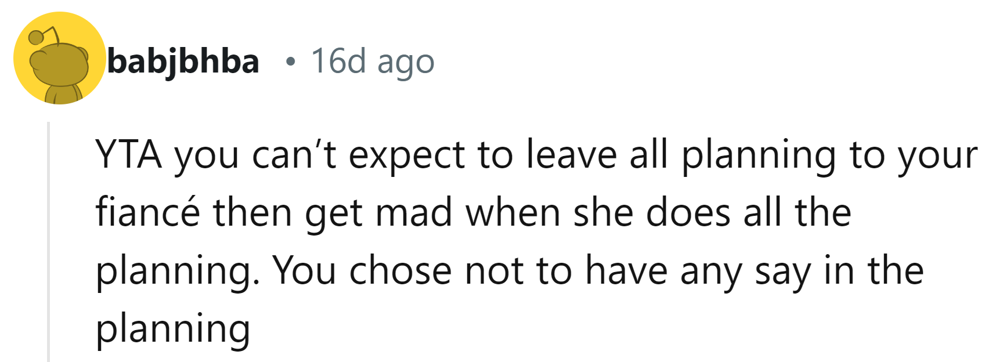Viewport: 1003px width, 362px height.
Task: Click the final word "planning" on last line
Action: [x=173, y=328]
